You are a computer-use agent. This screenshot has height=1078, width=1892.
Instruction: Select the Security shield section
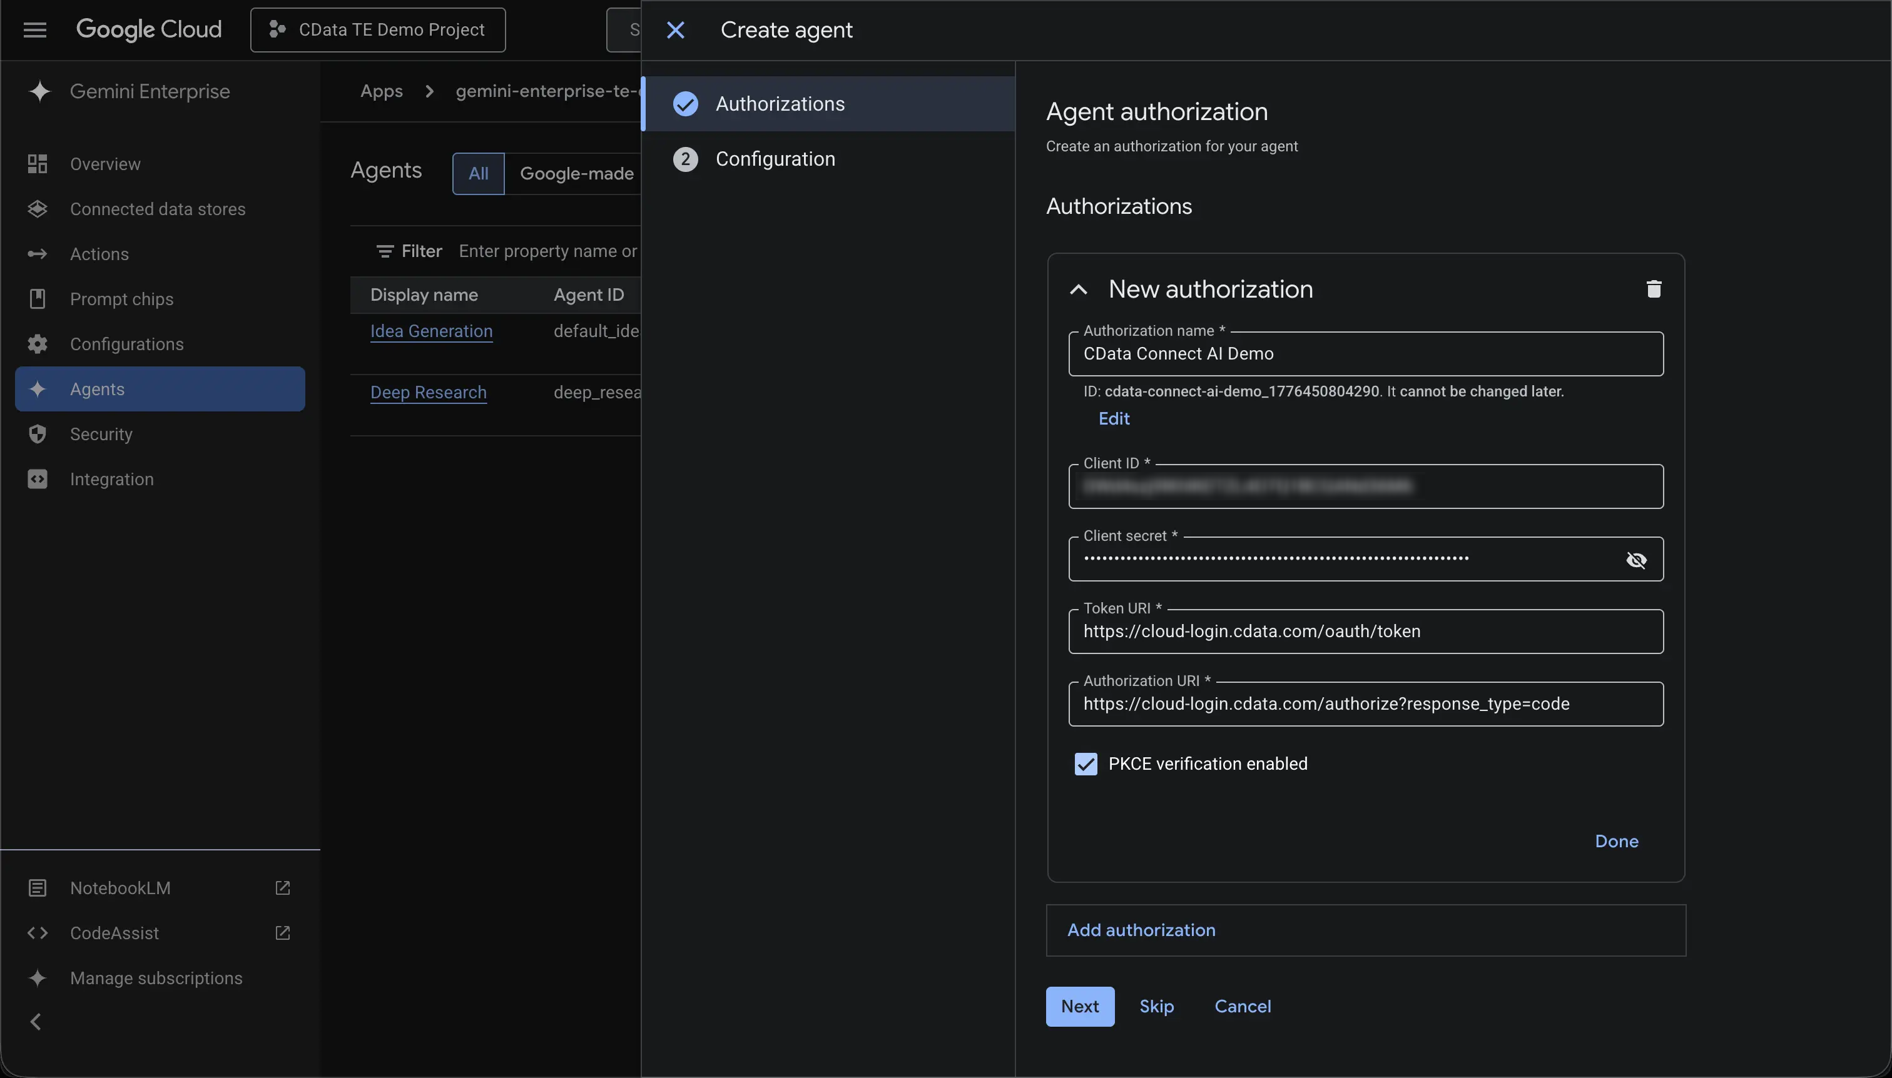(101, 434)
